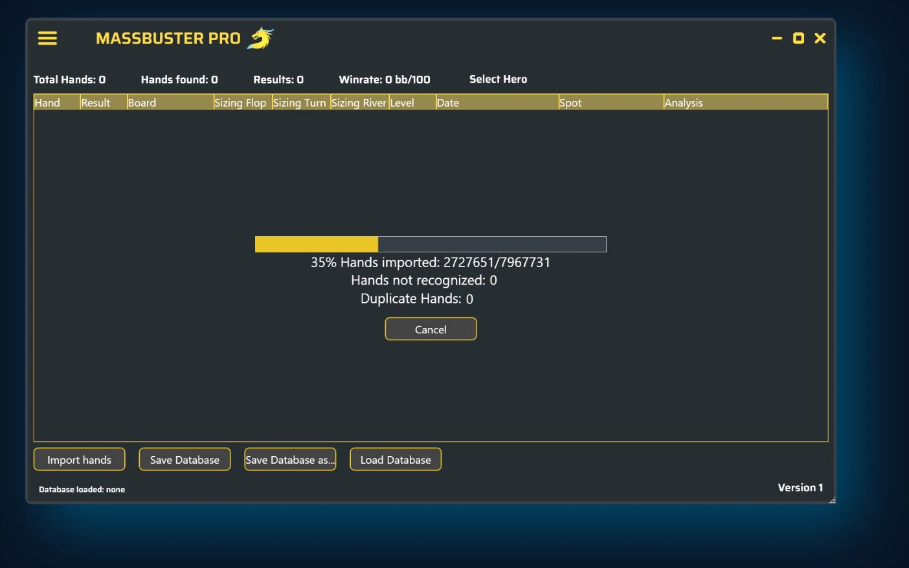Sort by Sizing River column header

coord(359,102)
